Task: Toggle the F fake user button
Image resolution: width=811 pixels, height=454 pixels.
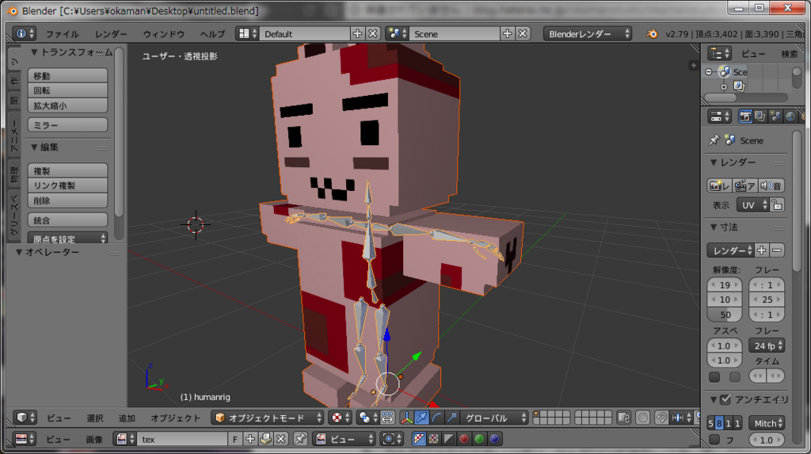Action: pos(234,439)
